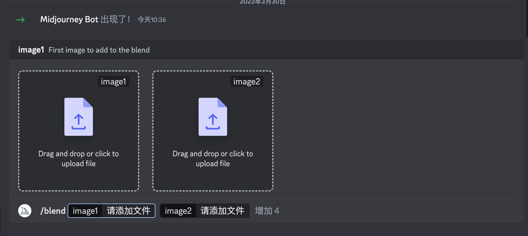Viewport: 528px width, 236px height.
Task: Click the 今天10:36 timestamp
Action: point(152,20)
